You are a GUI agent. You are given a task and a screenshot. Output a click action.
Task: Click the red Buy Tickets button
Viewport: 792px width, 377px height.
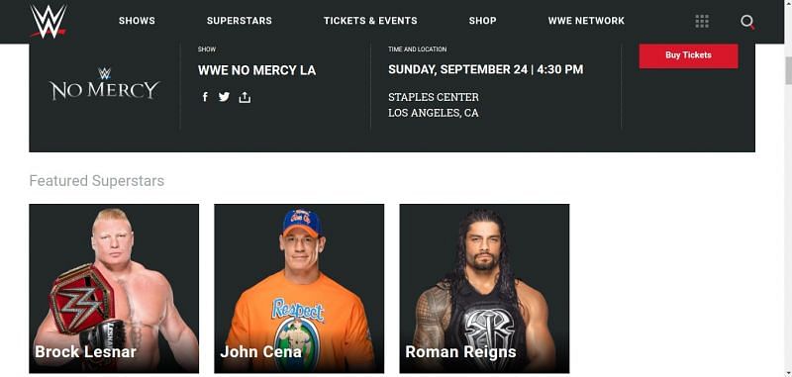[688, 55]
